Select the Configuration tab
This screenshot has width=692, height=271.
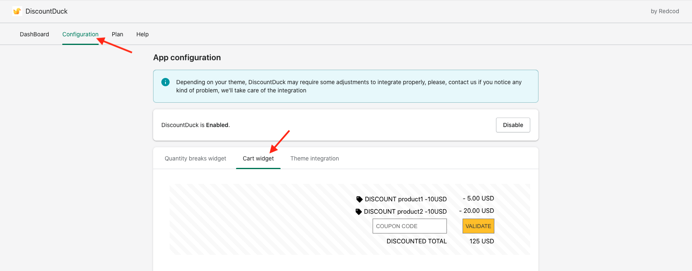(x=80, y=34)
